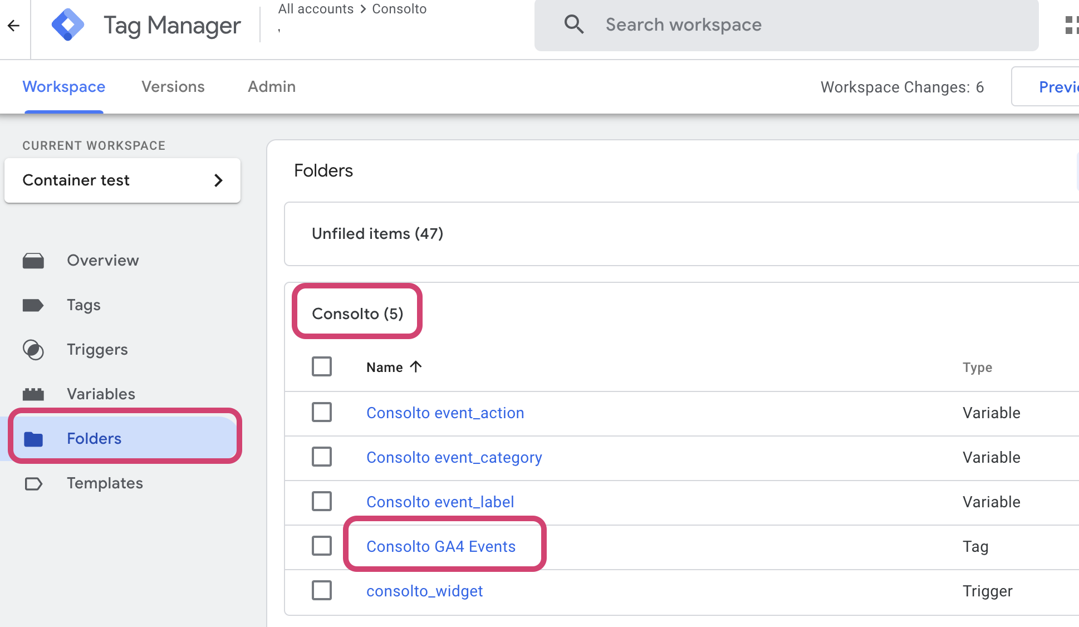Check the consolto_widget row checkbox
The height and width of the screenshot is (627, 1079).
pyautogui.click(x=322, y=590)
